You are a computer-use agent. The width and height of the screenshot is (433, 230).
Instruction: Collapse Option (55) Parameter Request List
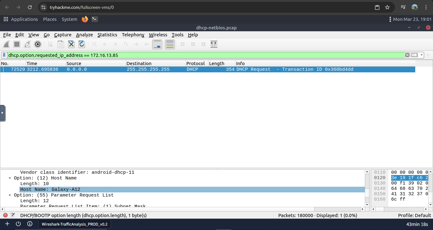click(10, 195)
